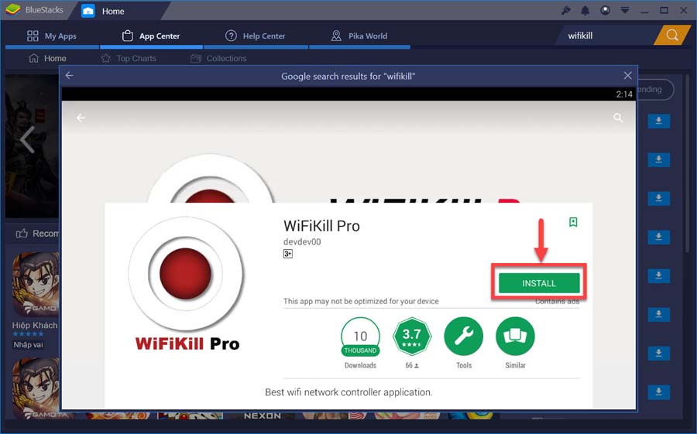Add WiFiKill Pro to wishlist bookmark
Screen dimensions: 697x434
573,222
